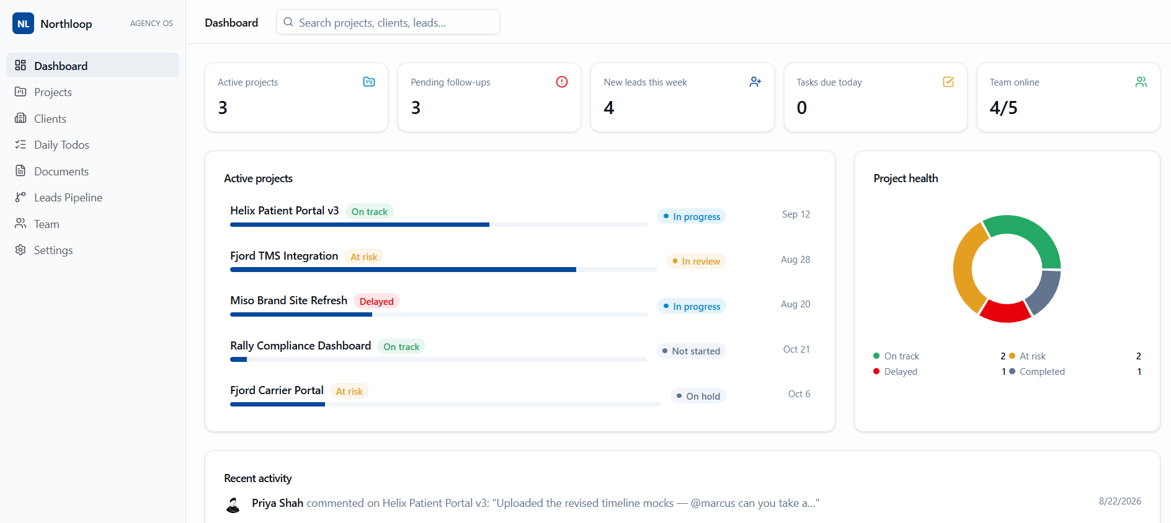This screenshot has width=1171, height=523.
Task: Click the Miso Brand Site Refresh progress bar
Action: [x=439, y=315]
